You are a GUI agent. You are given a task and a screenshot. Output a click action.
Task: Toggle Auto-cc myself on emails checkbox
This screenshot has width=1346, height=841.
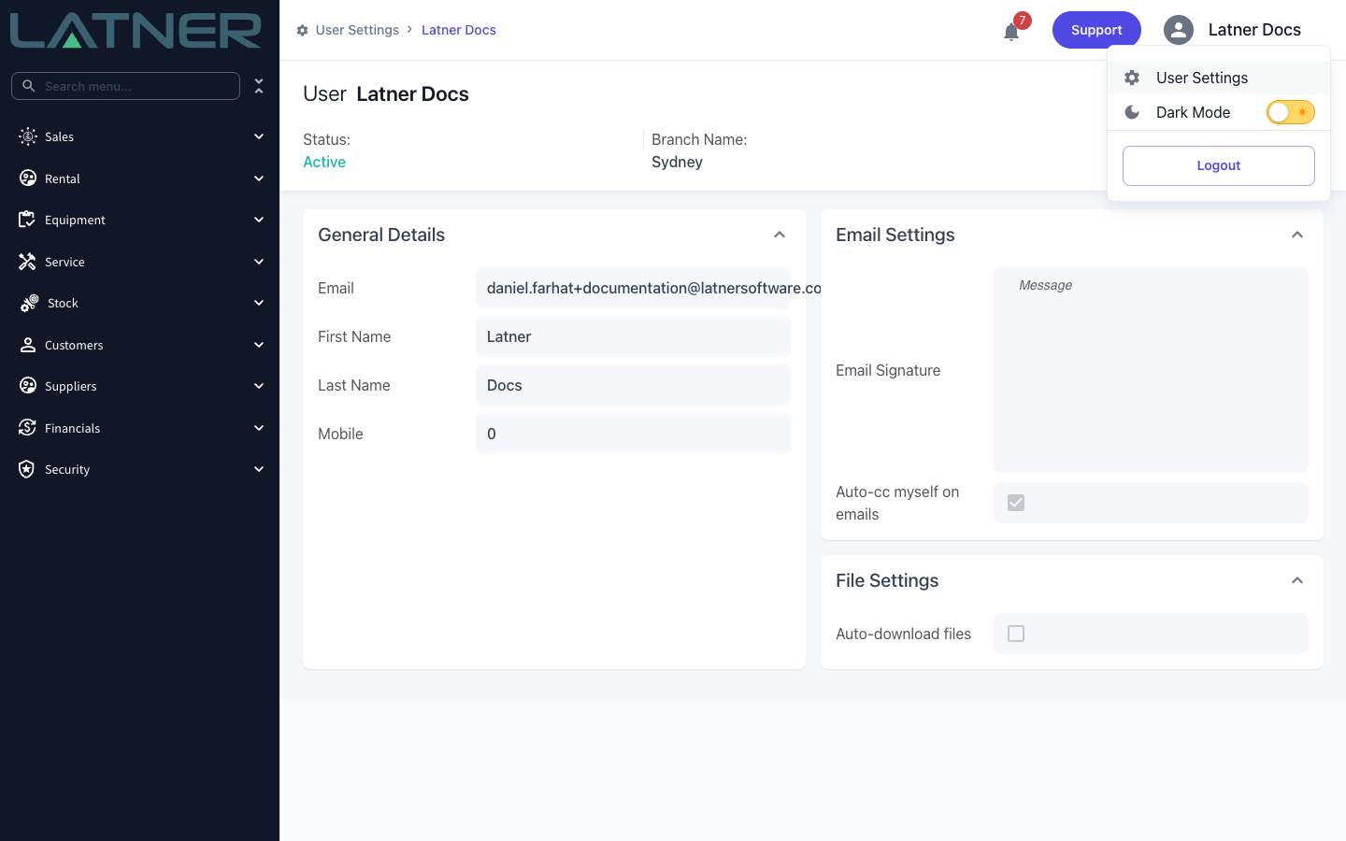1016,503
